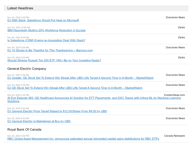The height and width of the screenshot is (151, 190).
Task: Click the Nov 26, 2020 5:00 PM timestamp
Action: coord(18,136)
